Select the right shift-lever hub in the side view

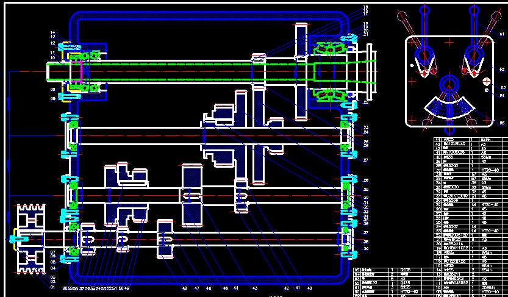[x=474, y=55]
